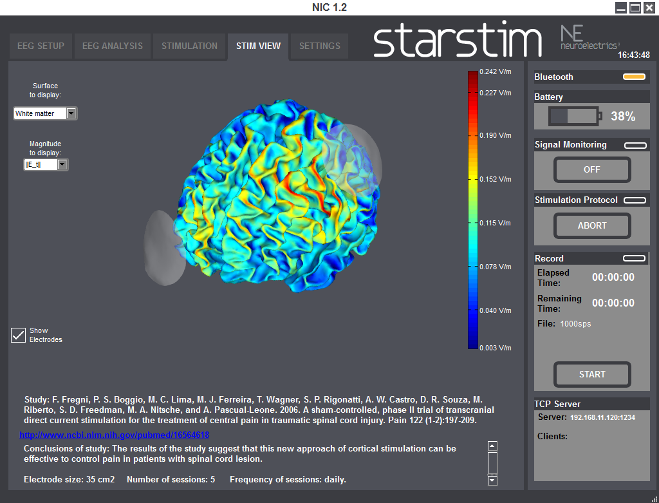Start recording with the START button
Viewport: 659px width, 503px height.
pyautogui.click(x=592, y=374)
